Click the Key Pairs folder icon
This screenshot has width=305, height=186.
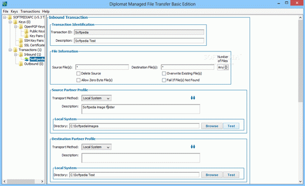[26, 36]
